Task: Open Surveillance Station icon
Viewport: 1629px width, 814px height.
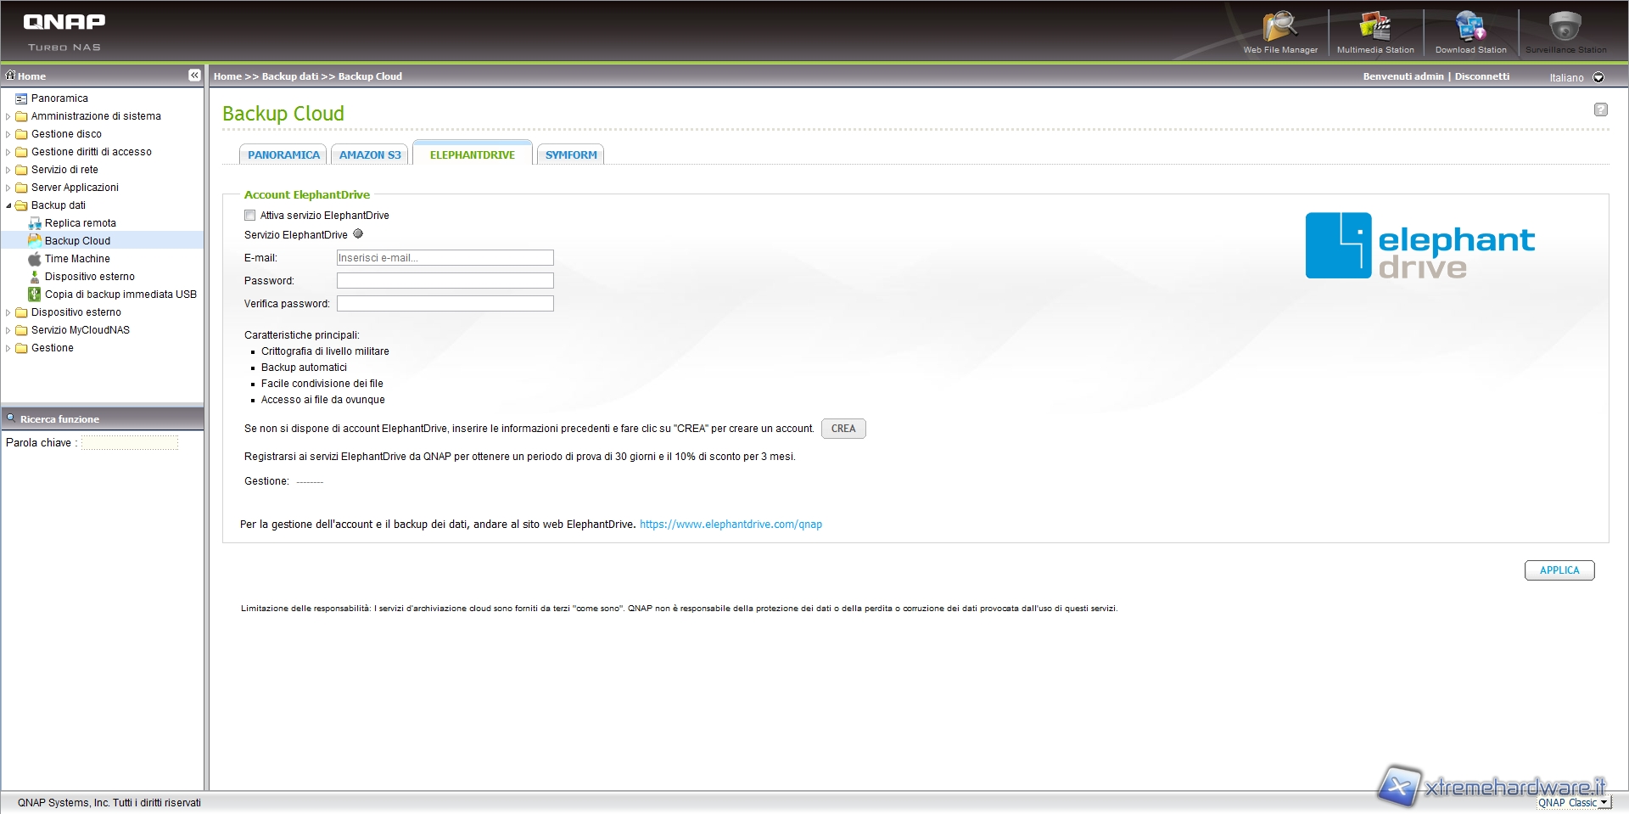Action: coord(1565,31)
